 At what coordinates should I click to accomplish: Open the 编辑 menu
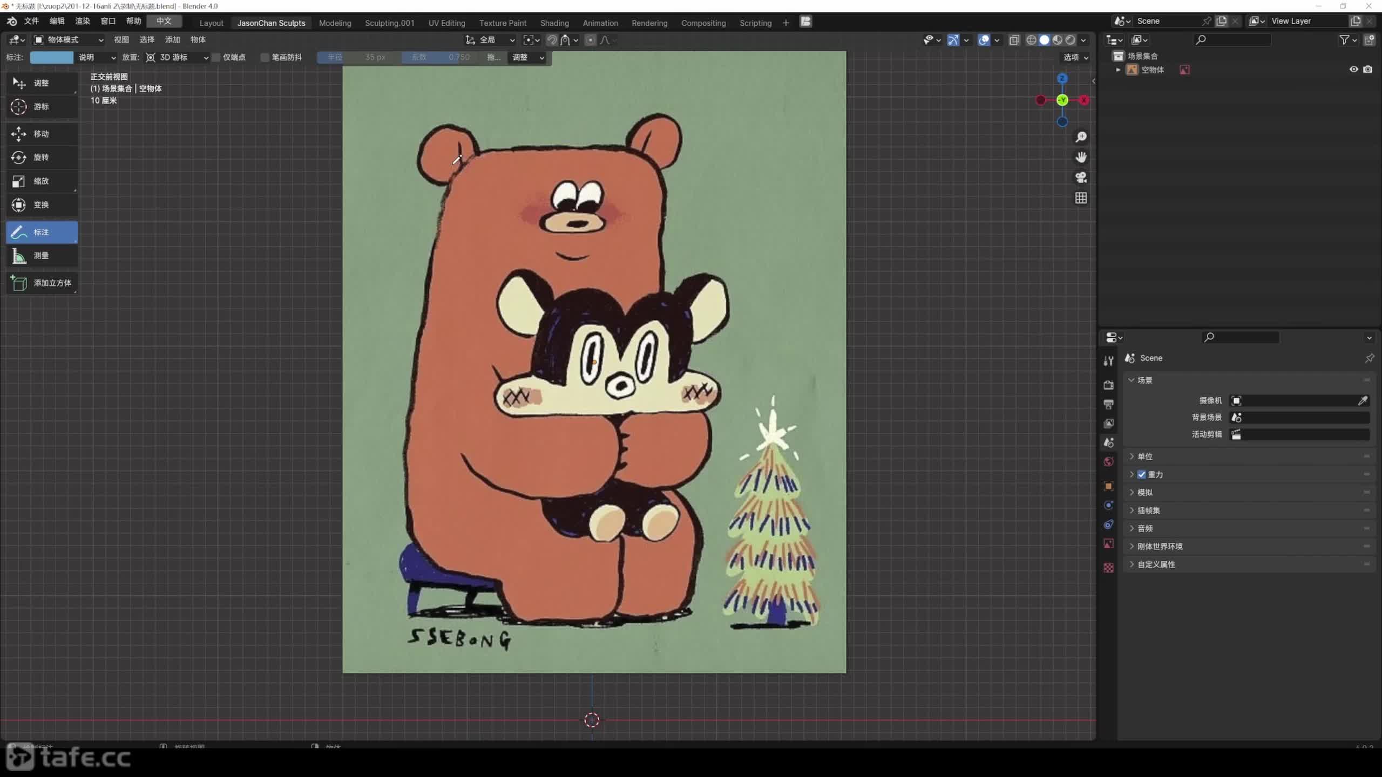(57, 21)
